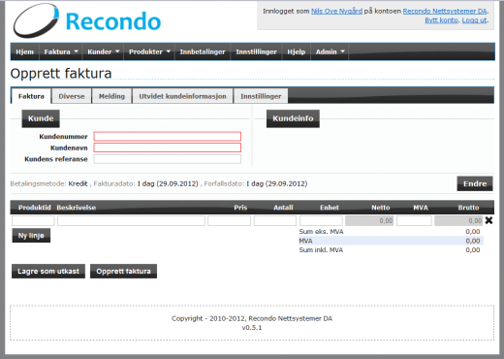
Task: Open the Utvidet kundeinformasjon tab
Action: (x=182, y=96)
